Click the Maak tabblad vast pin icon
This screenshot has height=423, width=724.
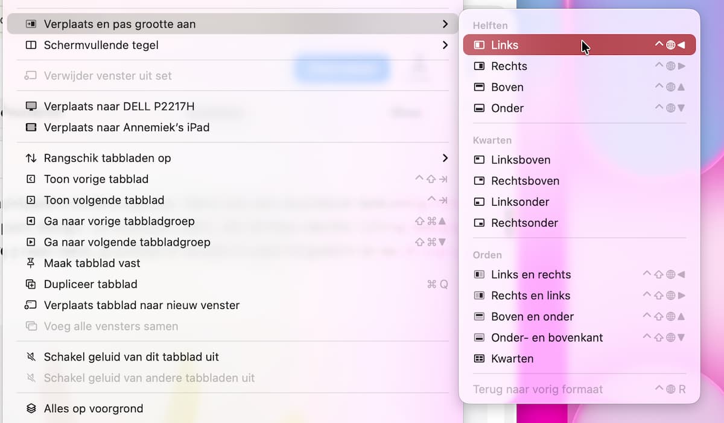point(31,263)
